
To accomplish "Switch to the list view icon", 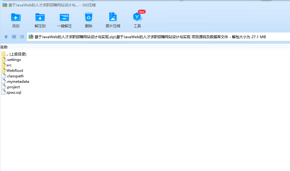I will tap(22, 37).
